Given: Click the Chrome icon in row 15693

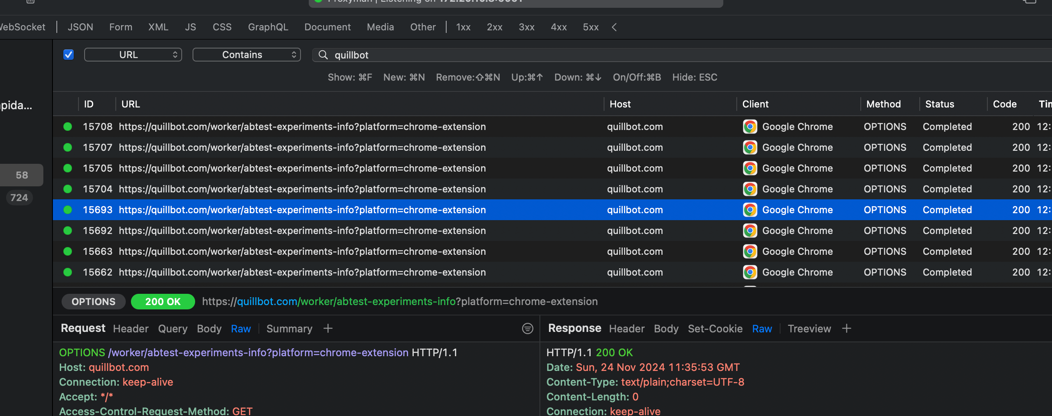Looking at the screenshot, I should (750, 210).
